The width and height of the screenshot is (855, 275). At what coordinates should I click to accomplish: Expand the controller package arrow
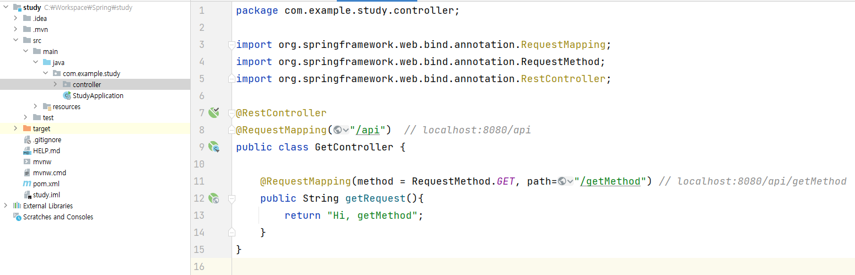click(x=56, y=85)
